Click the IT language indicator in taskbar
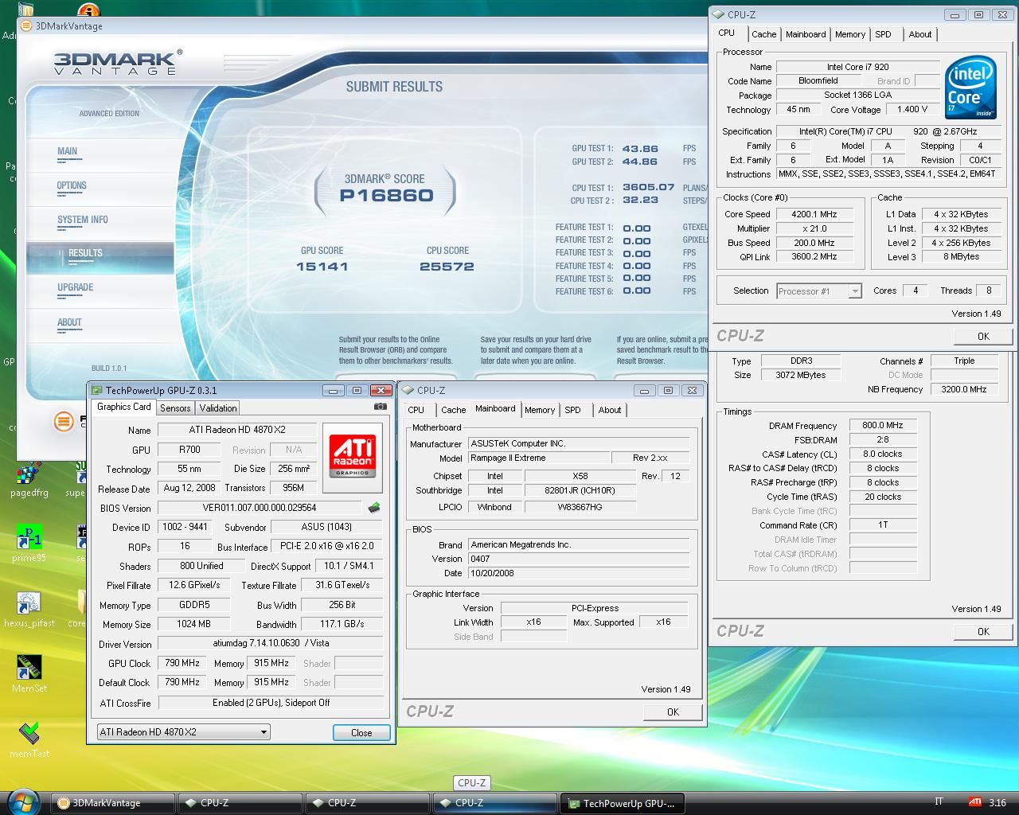This screenshot has width=1019, height=815. [939, 801]
